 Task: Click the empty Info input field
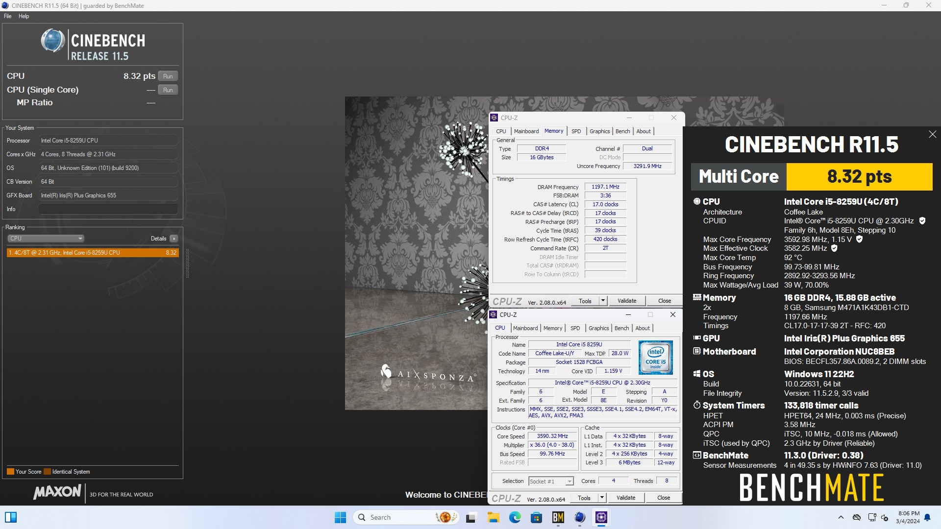click(108, 209)
